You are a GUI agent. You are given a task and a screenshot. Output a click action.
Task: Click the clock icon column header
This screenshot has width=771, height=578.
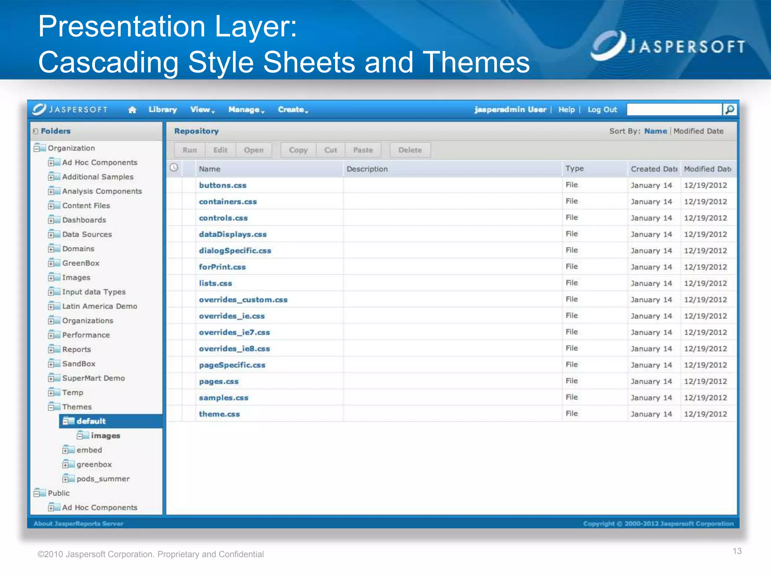(x=174, y=167)
